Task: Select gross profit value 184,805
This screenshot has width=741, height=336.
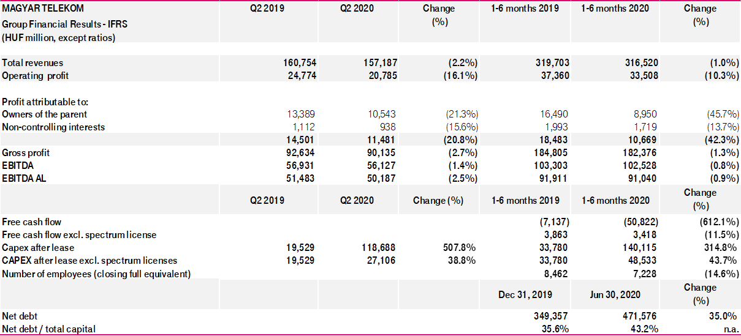Action: (552, 152)
